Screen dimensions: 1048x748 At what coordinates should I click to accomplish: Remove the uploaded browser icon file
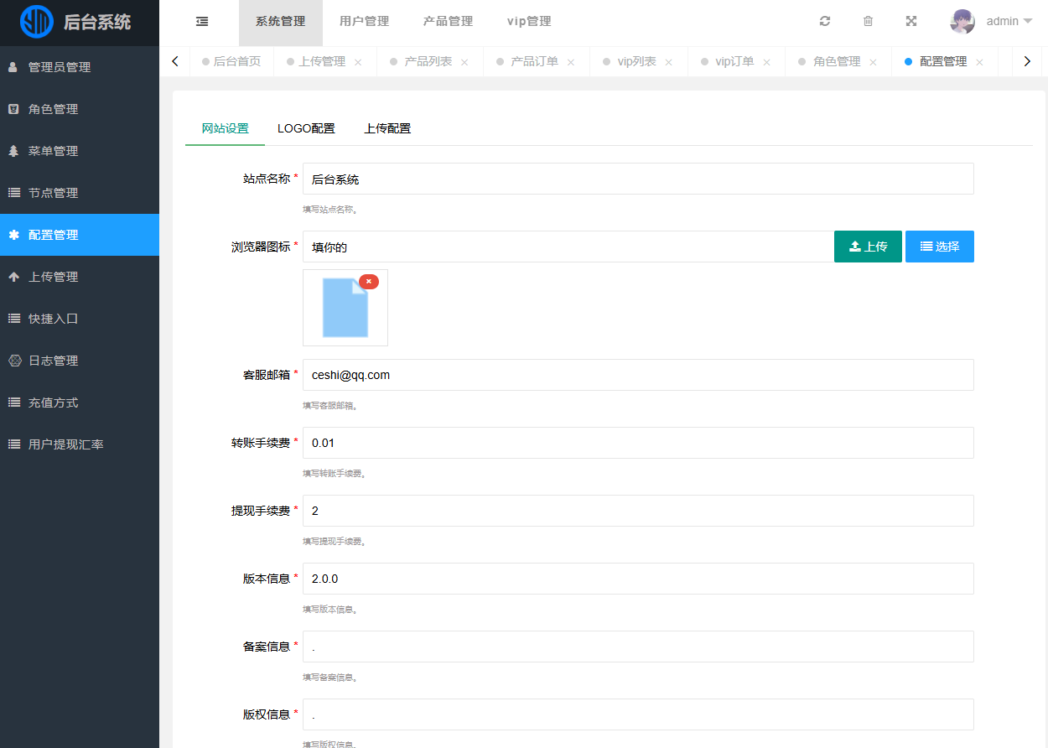pyautogui.click(x=368, y=282)
